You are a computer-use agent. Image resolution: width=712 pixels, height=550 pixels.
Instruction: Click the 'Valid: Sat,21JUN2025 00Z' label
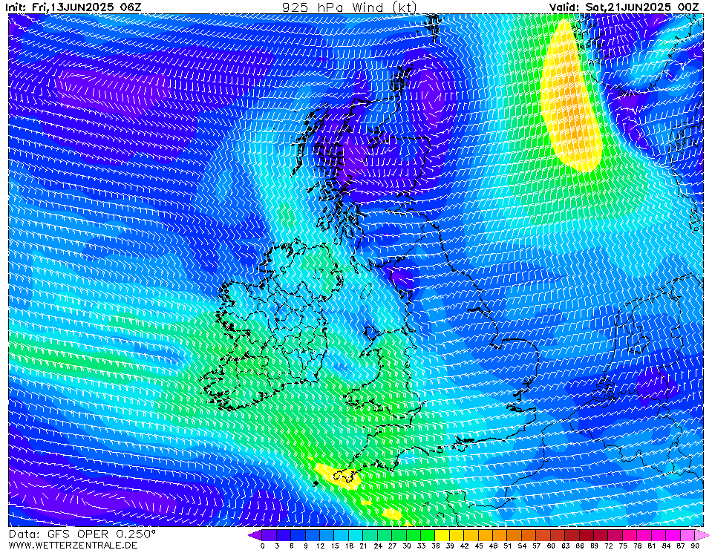coord(624,7)
